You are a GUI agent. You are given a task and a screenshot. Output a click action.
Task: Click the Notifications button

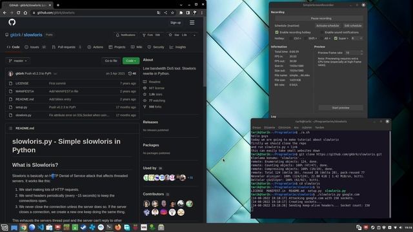(125, 35)
